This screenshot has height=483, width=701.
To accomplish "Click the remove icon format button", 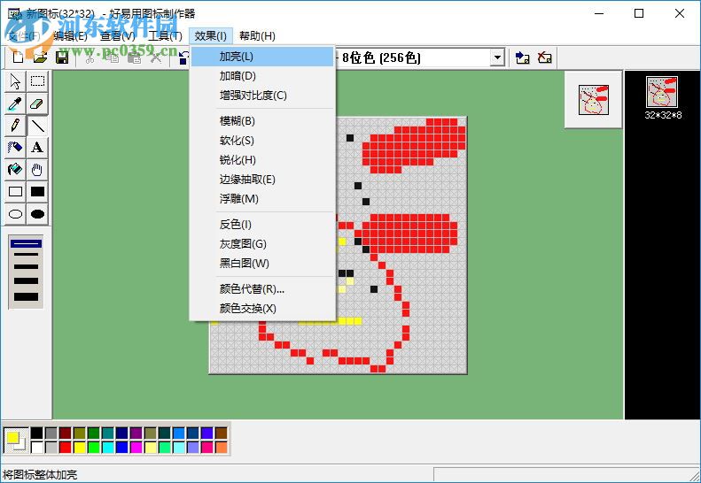I will (x=544, y=57).
